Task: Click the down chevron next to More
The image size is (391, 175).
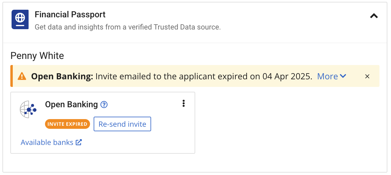Action: tap(343, 76)
